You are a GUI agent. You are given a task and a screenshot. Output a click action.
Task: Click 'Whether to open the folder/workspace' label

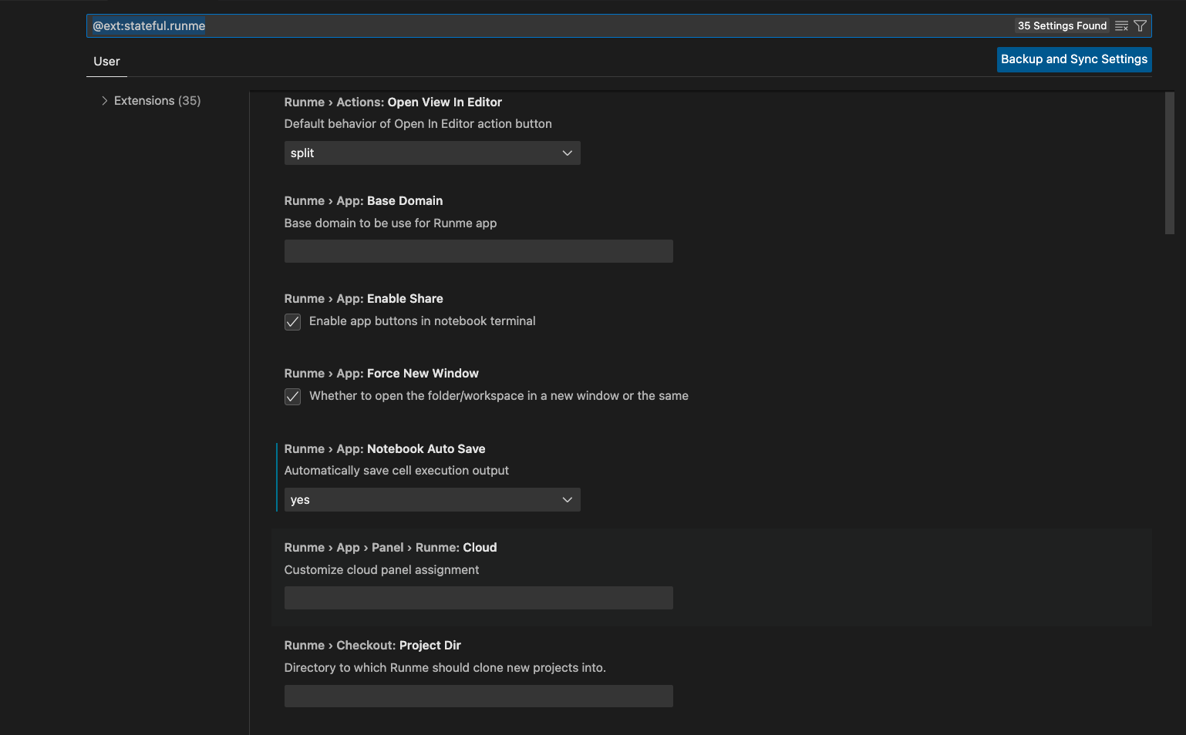coord(499,396)
